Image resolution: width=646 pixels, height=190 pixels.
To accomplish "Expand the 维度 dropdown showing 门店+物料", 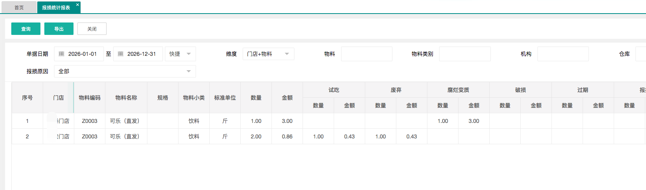I will 268,54.
